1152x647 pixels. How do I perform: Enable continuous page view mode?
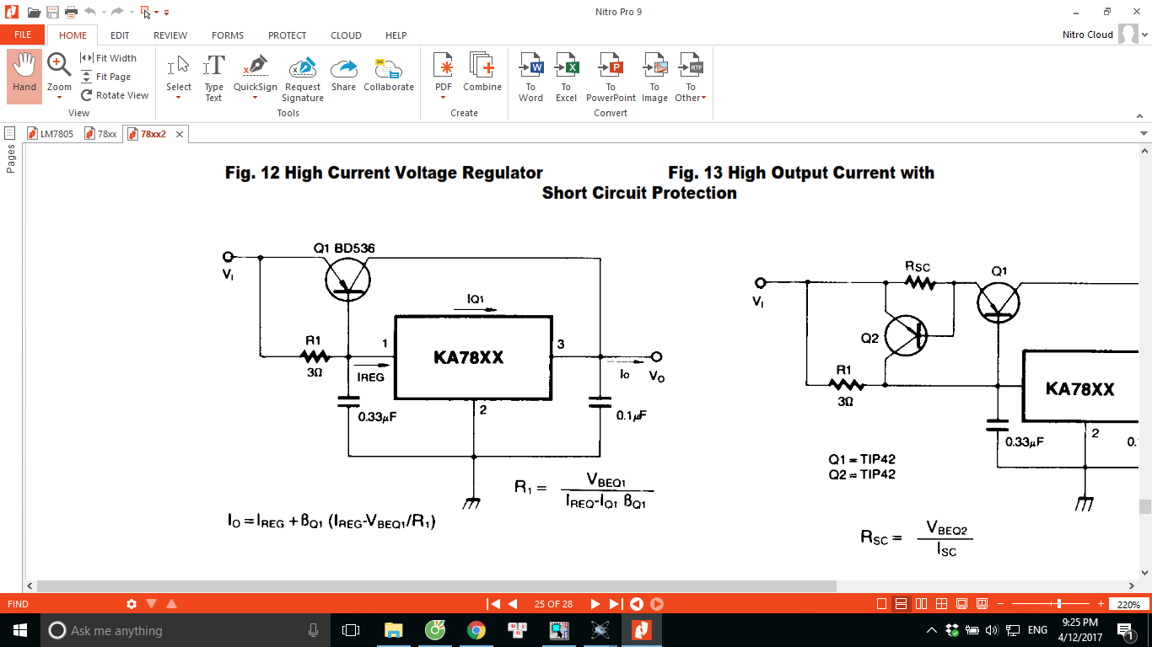[x=901, y=604]
